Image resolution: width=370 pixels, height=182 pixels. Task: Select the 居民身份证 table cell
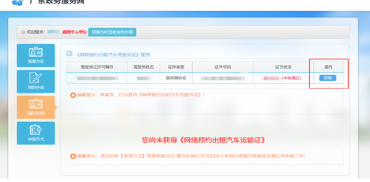tap(176, 78)
